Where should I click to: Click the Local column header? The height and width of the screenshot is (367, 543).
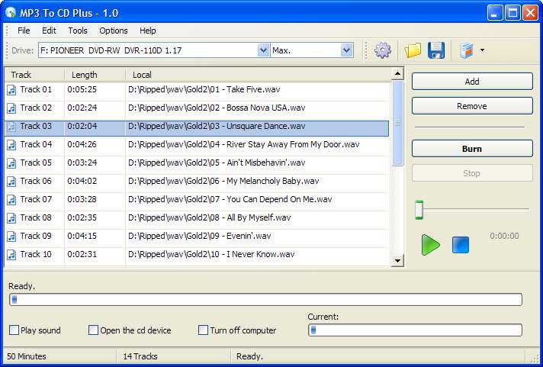[258, 75]
